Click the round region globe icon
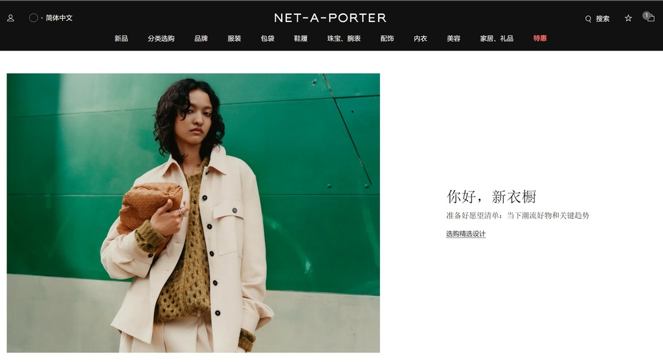 pyautogui.click(x=34, y=17)
